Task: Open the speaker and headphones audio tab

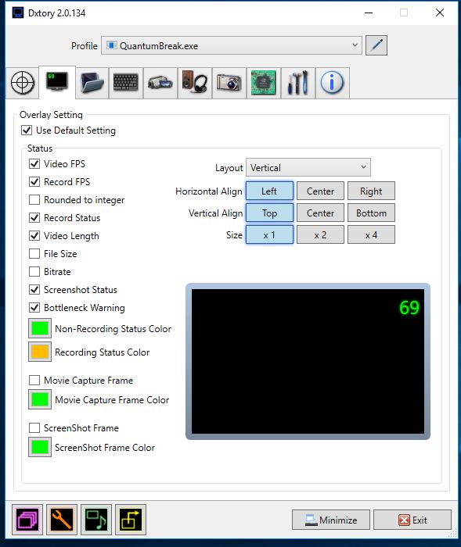Action: (x=195, y=83)
